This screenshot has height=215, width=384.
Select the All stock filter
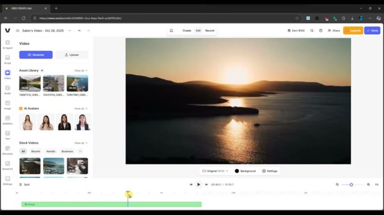(x=23, y=151)
